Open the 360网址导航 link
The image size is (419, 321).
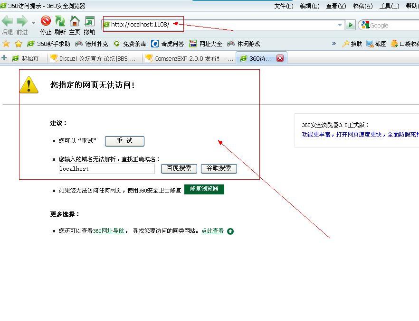(108, 231)
